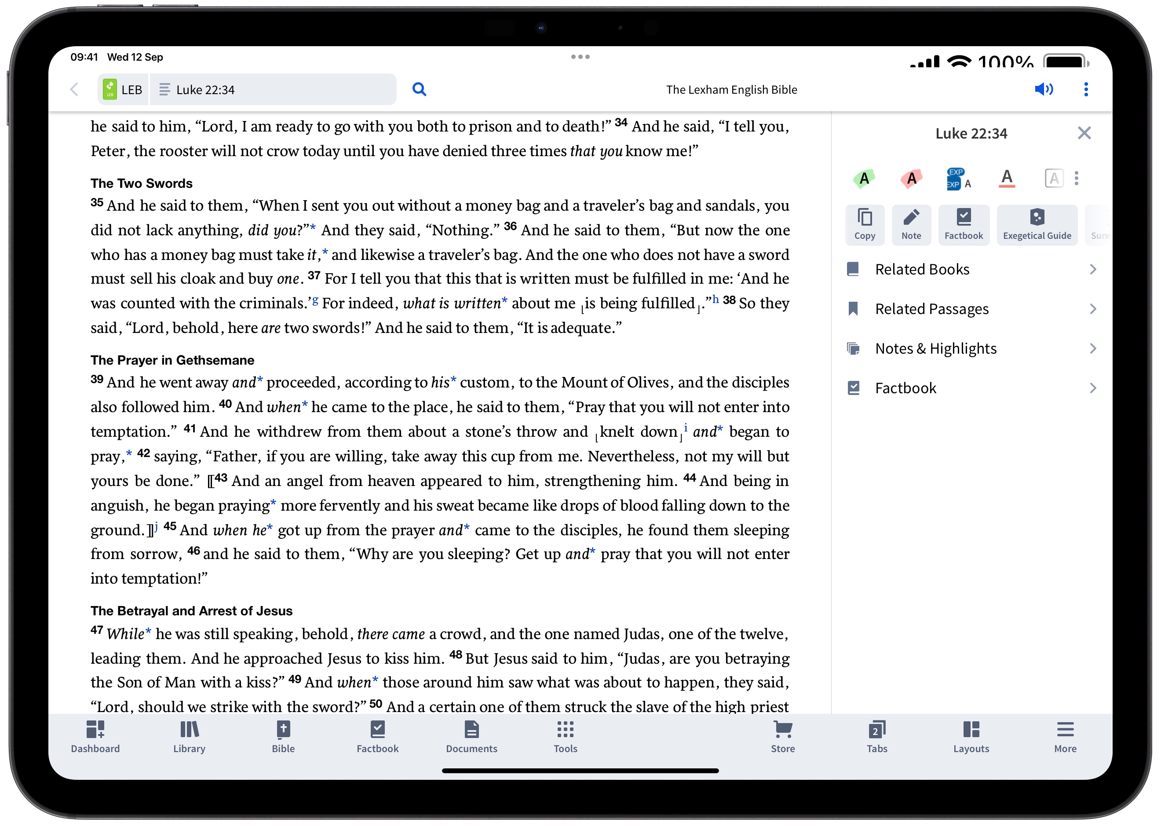
Task: Open the LEB resource picker
Action: [x=123, y=90]
